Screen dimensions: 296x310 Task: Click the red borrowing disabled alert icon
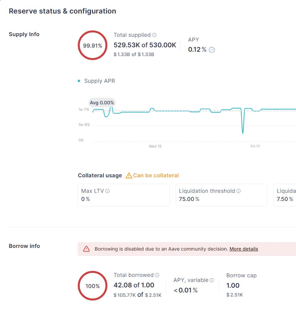click(87, 249)
